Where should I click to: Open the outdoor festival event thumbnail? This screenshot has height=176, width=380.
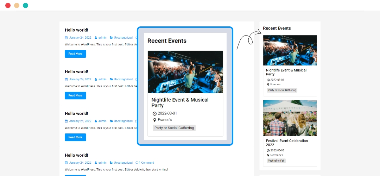[290, 118]
